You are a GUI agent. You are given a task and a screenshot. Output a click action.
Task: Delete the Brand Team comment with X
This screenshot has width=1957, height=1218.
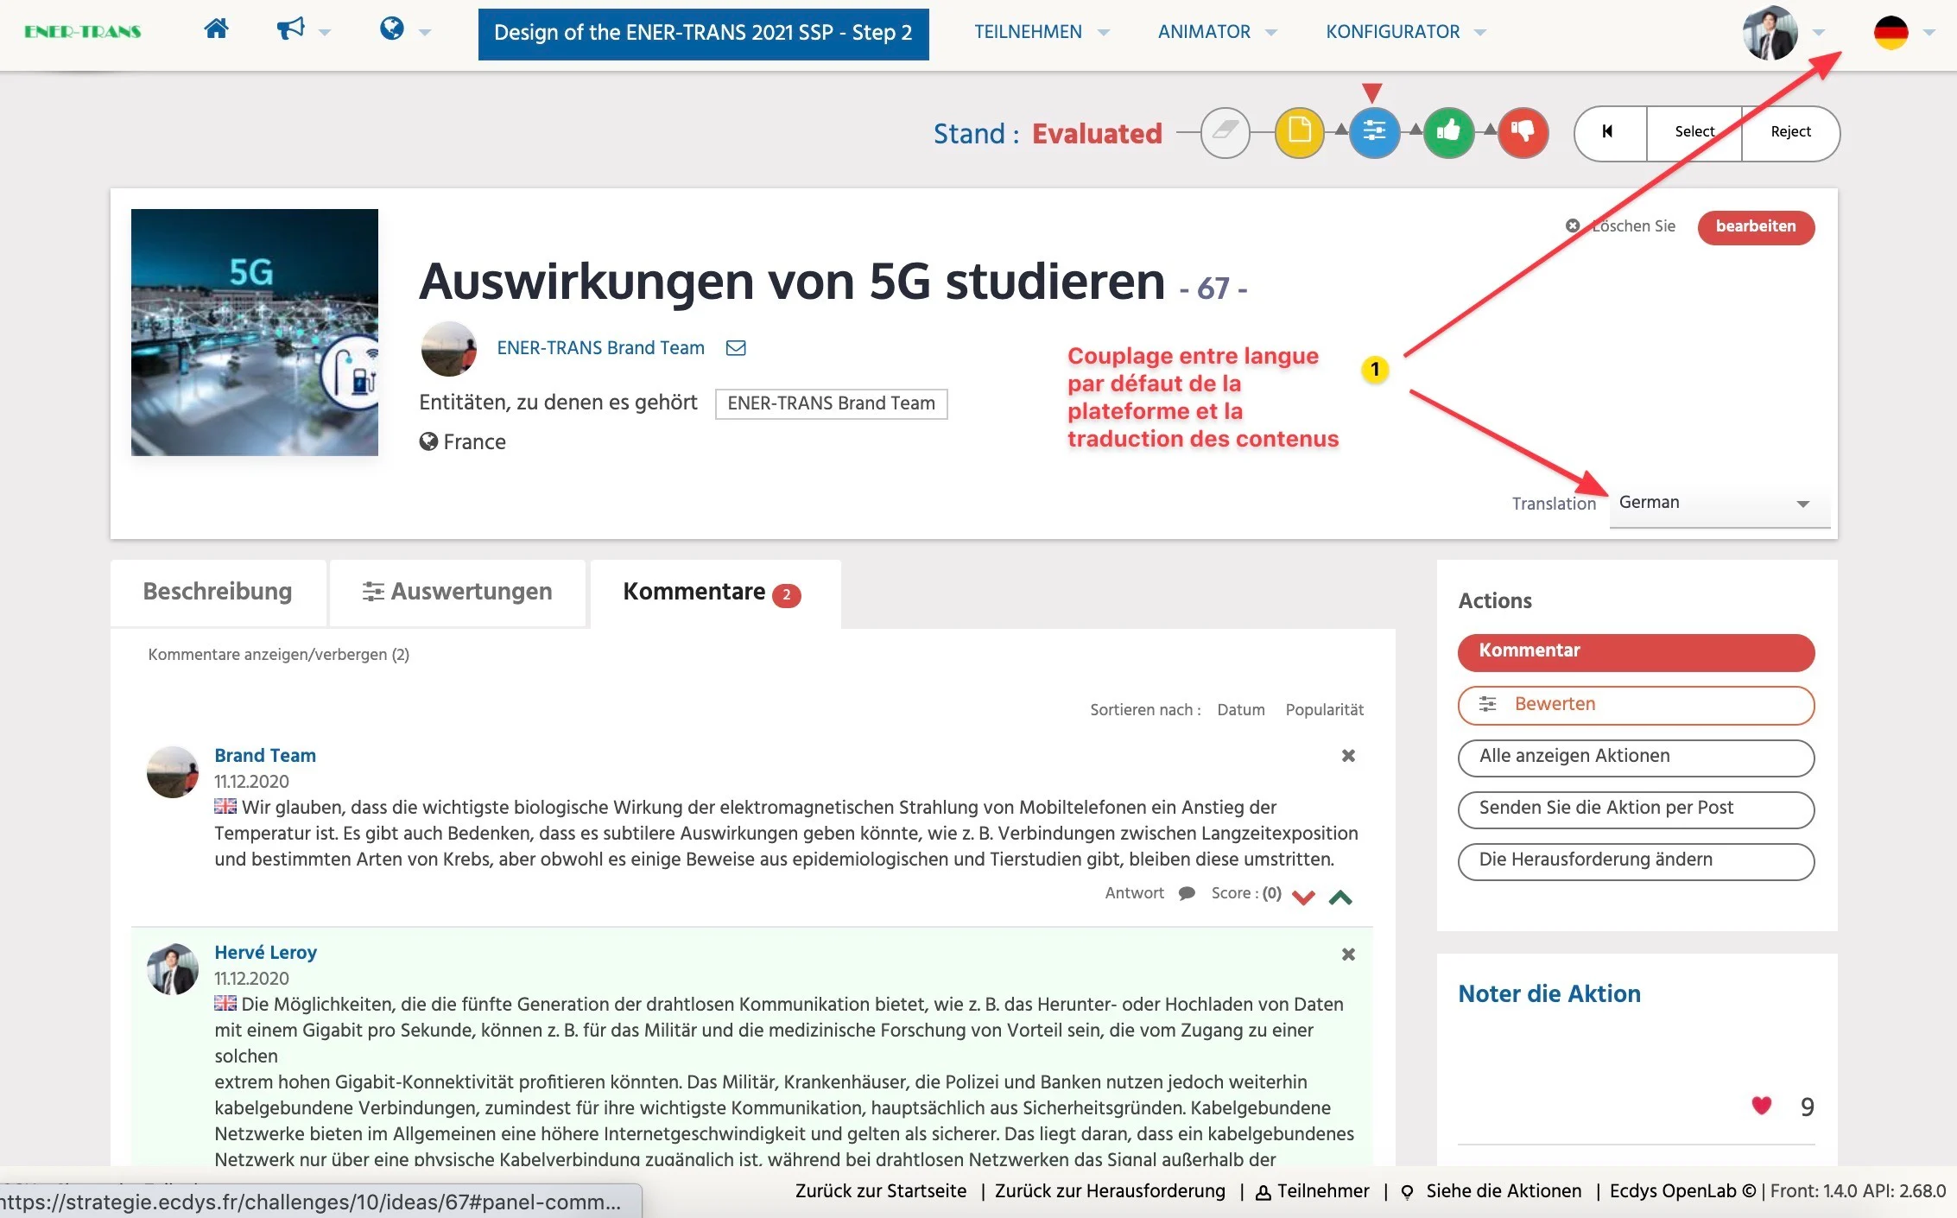1348,756
